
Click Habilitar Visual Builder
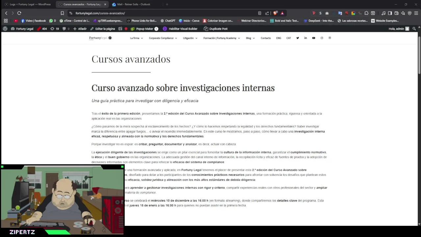pyautogui.click(x=180, y=29)
